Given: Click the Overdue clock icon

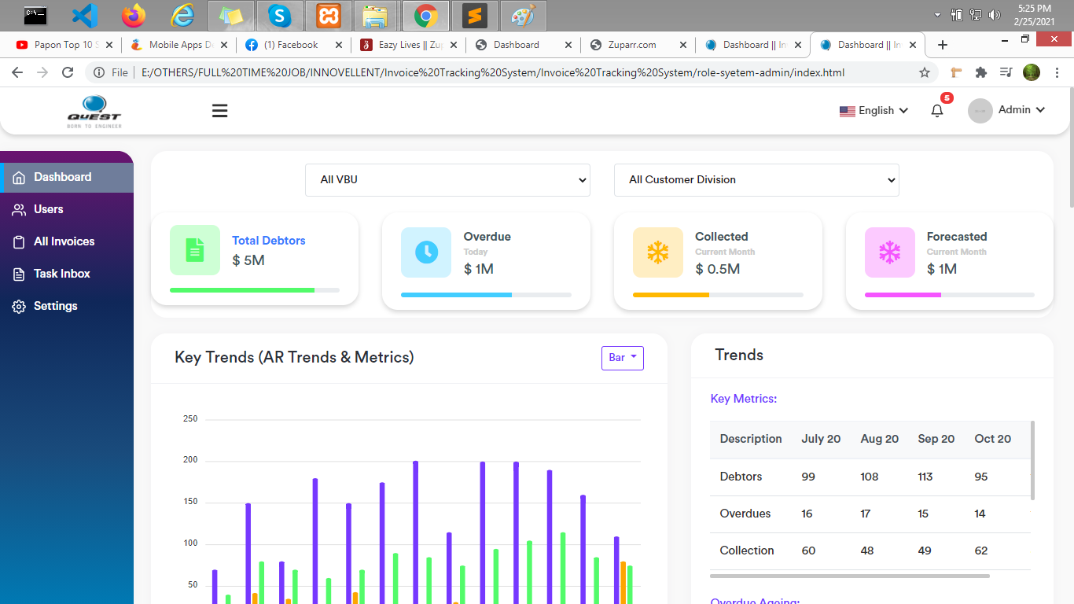Looking at the screenshot, I should pyautogui.click(x=426, y=252).
